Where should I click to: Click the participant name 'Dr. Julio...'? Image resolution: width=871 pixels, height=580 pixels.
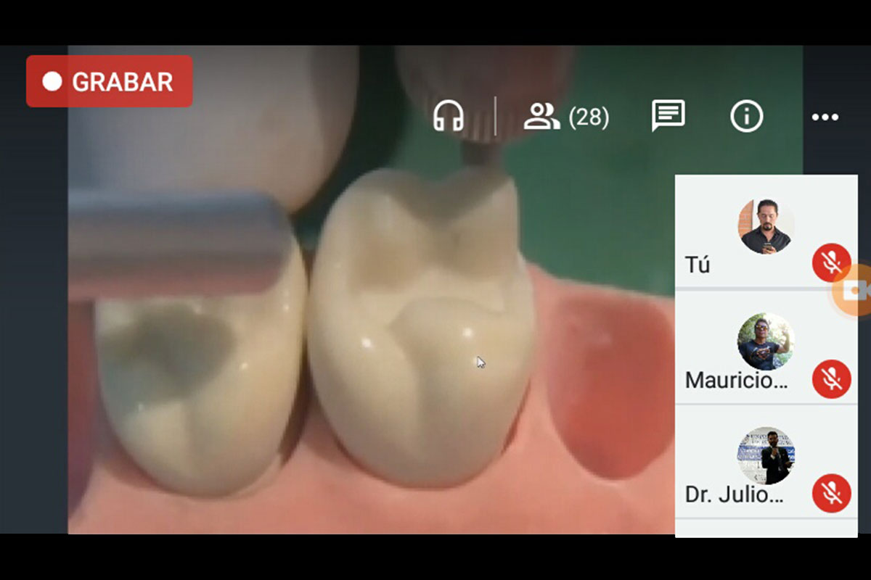(735, 495)
